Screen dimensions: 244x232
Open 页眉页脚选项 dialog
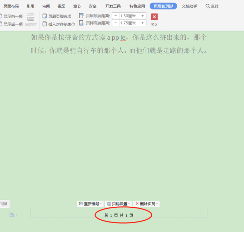click(x=57, y=16)
